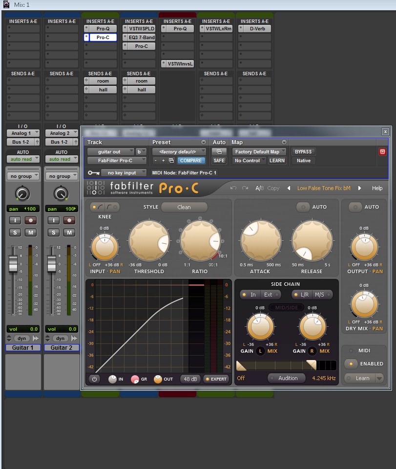Click the red target button in plugin header
396x469 pixels.
[x=382, y=151]
